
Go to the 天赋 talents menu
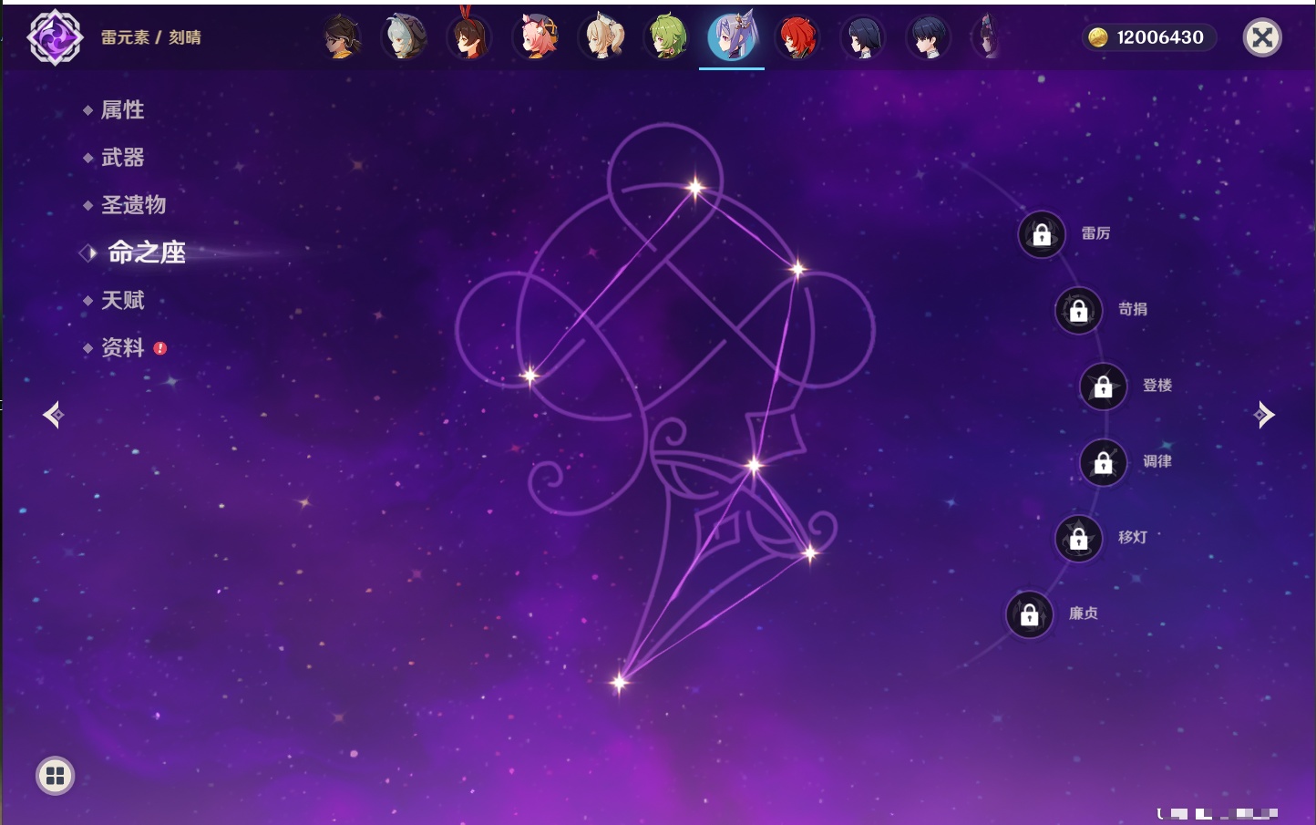pyautogui.click(x=122, y=300)
